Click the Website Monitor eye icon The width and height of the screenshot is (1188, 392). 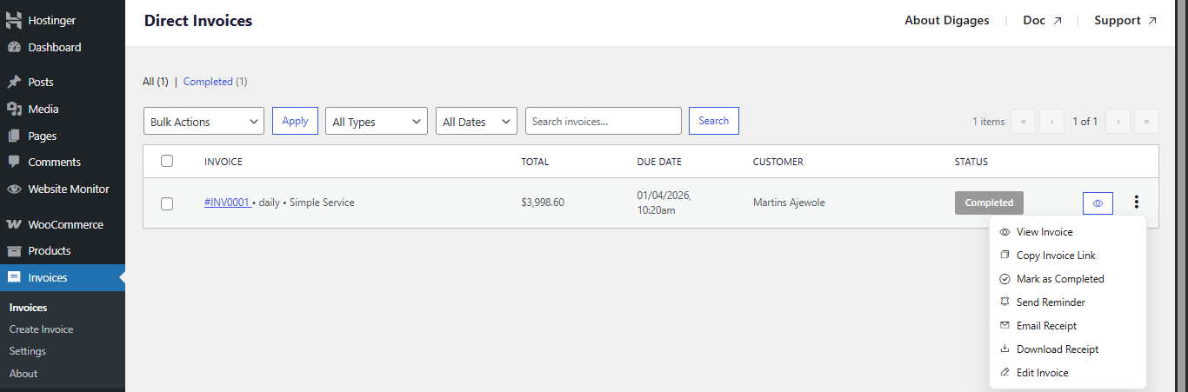[x=14, y=189]
